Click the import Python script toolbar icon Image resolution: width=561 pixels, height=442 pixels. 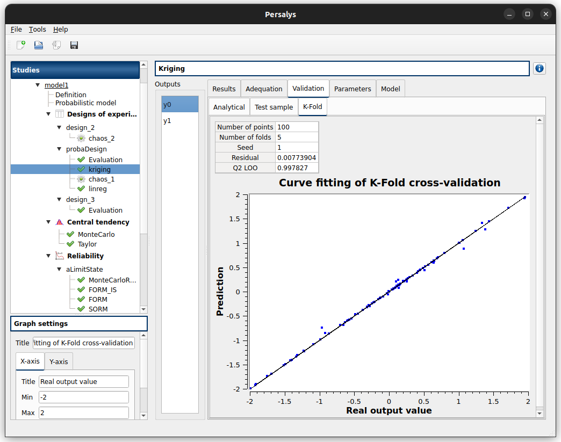click(x=56, y=45)
